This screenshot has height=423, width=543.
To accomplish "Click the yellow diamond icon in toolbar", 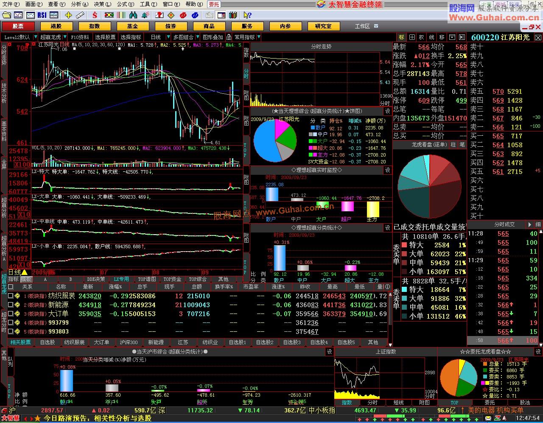I will pos(171,15).
